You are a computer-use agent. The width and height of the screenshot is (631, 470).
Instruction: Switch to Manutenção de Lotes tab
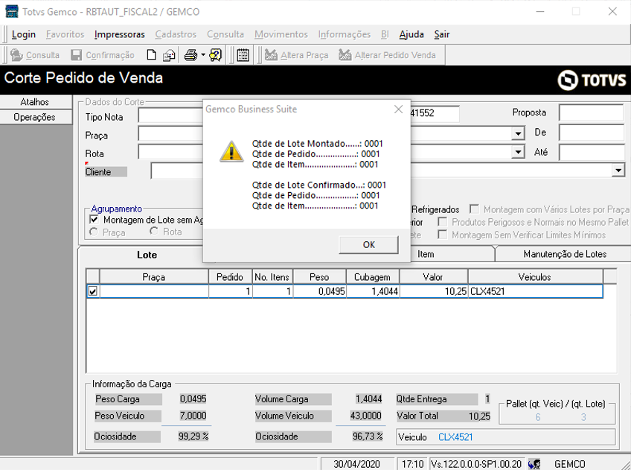565,254
